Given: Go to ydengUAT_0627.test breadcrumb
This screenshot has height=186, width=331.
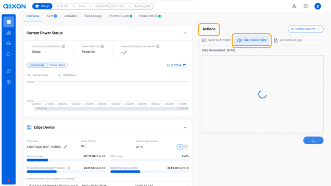Looking at the screenshot, I should pos(110,6).
